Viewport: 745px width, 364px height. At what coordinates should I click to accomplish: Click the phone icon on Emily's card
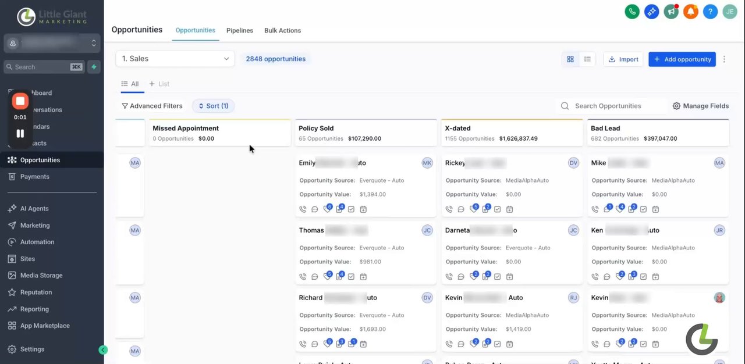click(303, 209)
